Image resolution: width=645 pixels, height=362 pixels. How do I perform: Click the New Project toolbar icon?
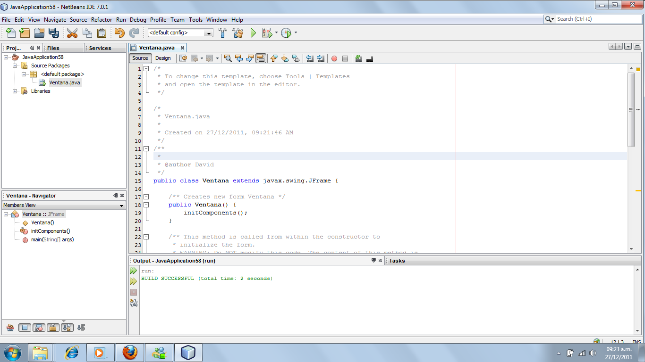25,33
